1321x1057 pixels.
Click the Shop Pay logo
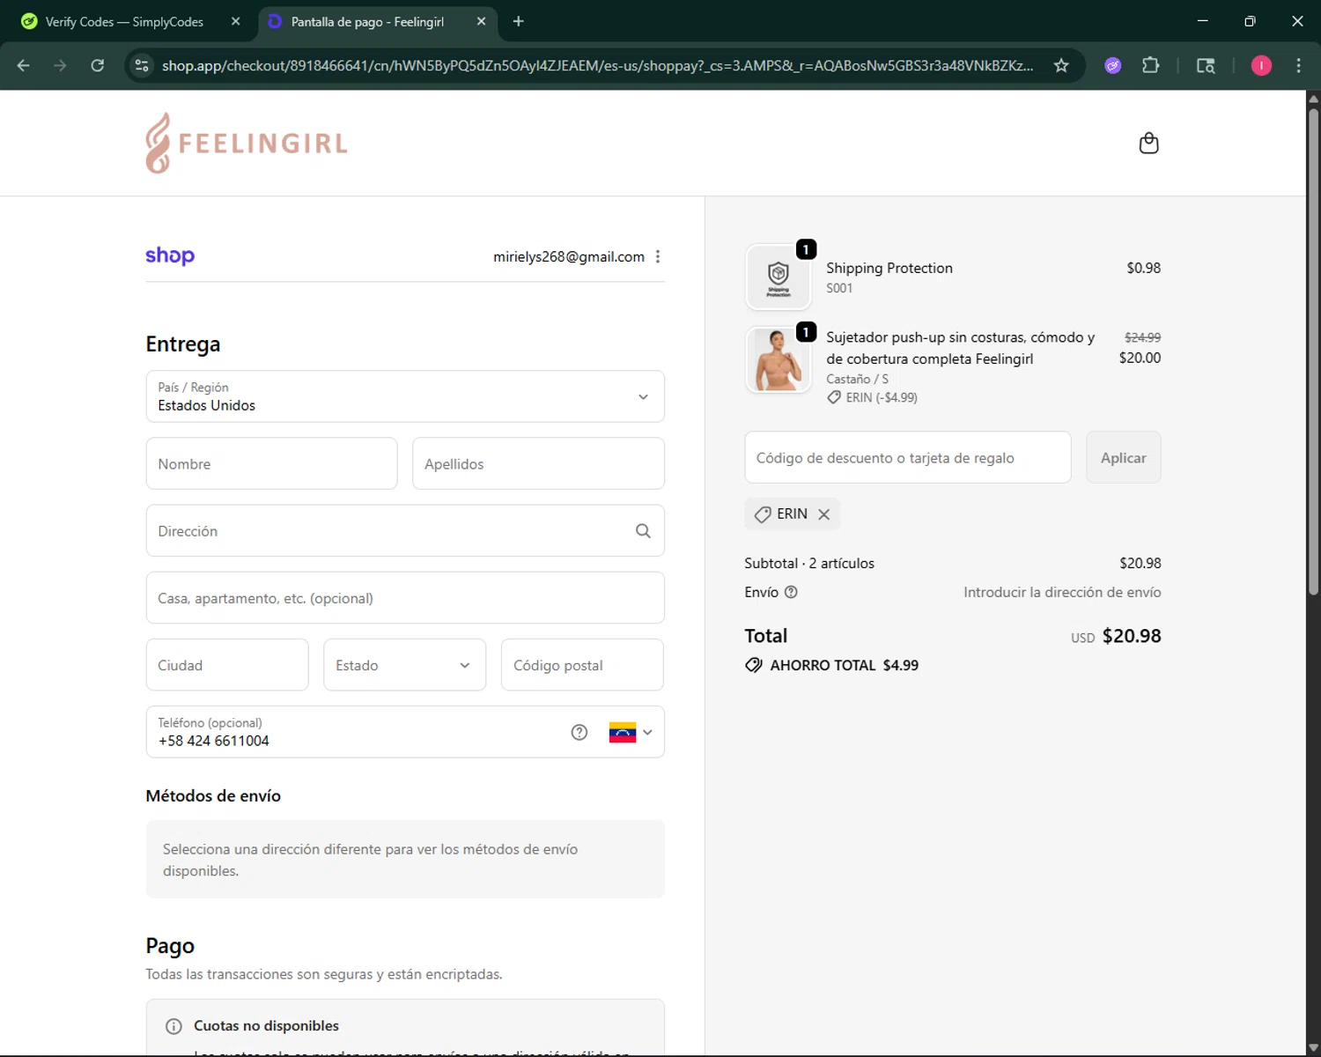tap(170, 255)
